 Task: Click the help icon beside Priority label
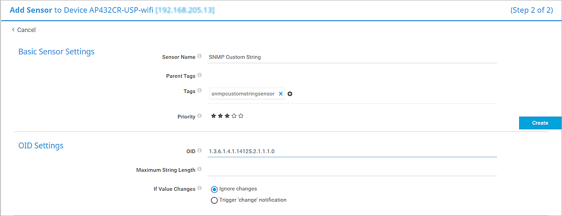(x=200, y=116)
